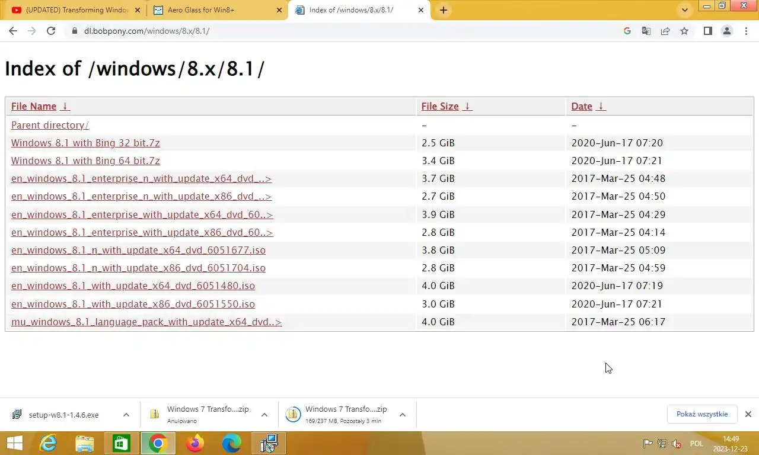The height and width of the screenshot is (455, 759).
Task: Open clock showing 14:49 in taskbar
Action: [731, 444]
